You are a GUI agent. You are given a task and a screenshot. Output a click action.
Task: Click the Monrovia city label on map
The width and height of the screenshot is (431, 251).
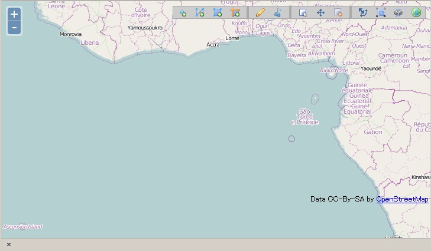tap(70, 34)
